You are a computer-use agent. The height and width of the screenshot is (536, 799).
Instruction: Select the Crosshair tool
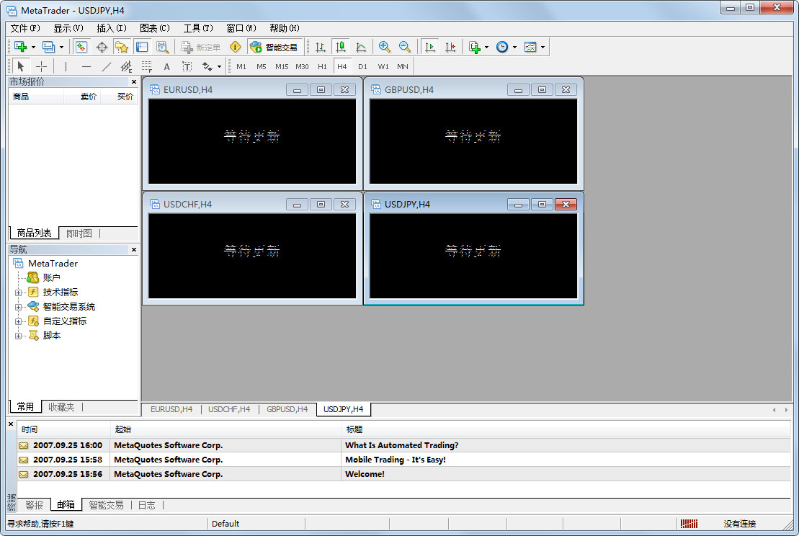[41, 66]
